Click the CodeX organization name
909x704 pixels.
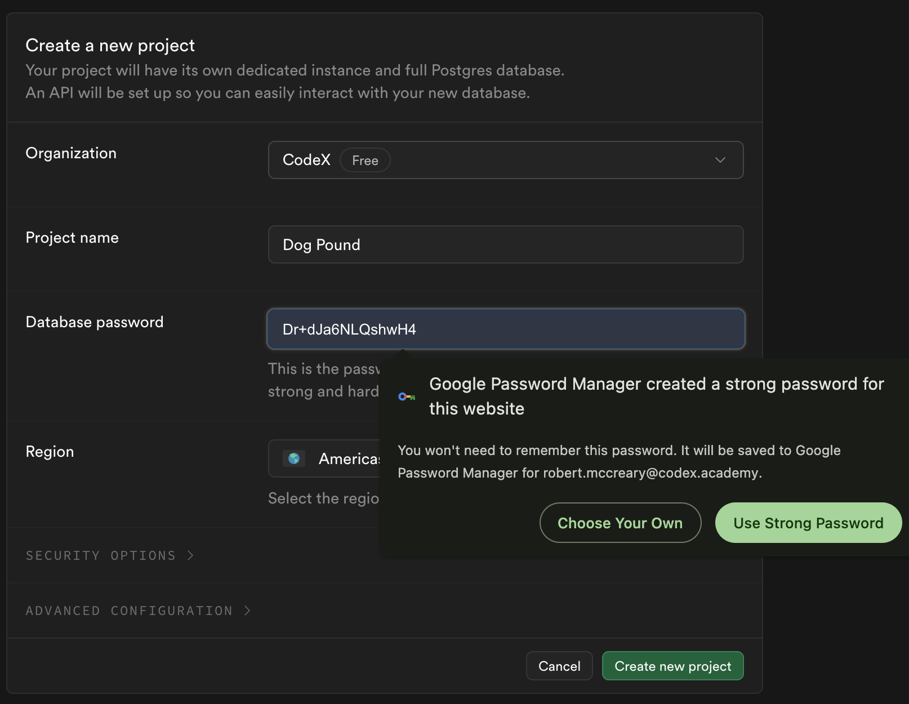(x=306, y=160)
